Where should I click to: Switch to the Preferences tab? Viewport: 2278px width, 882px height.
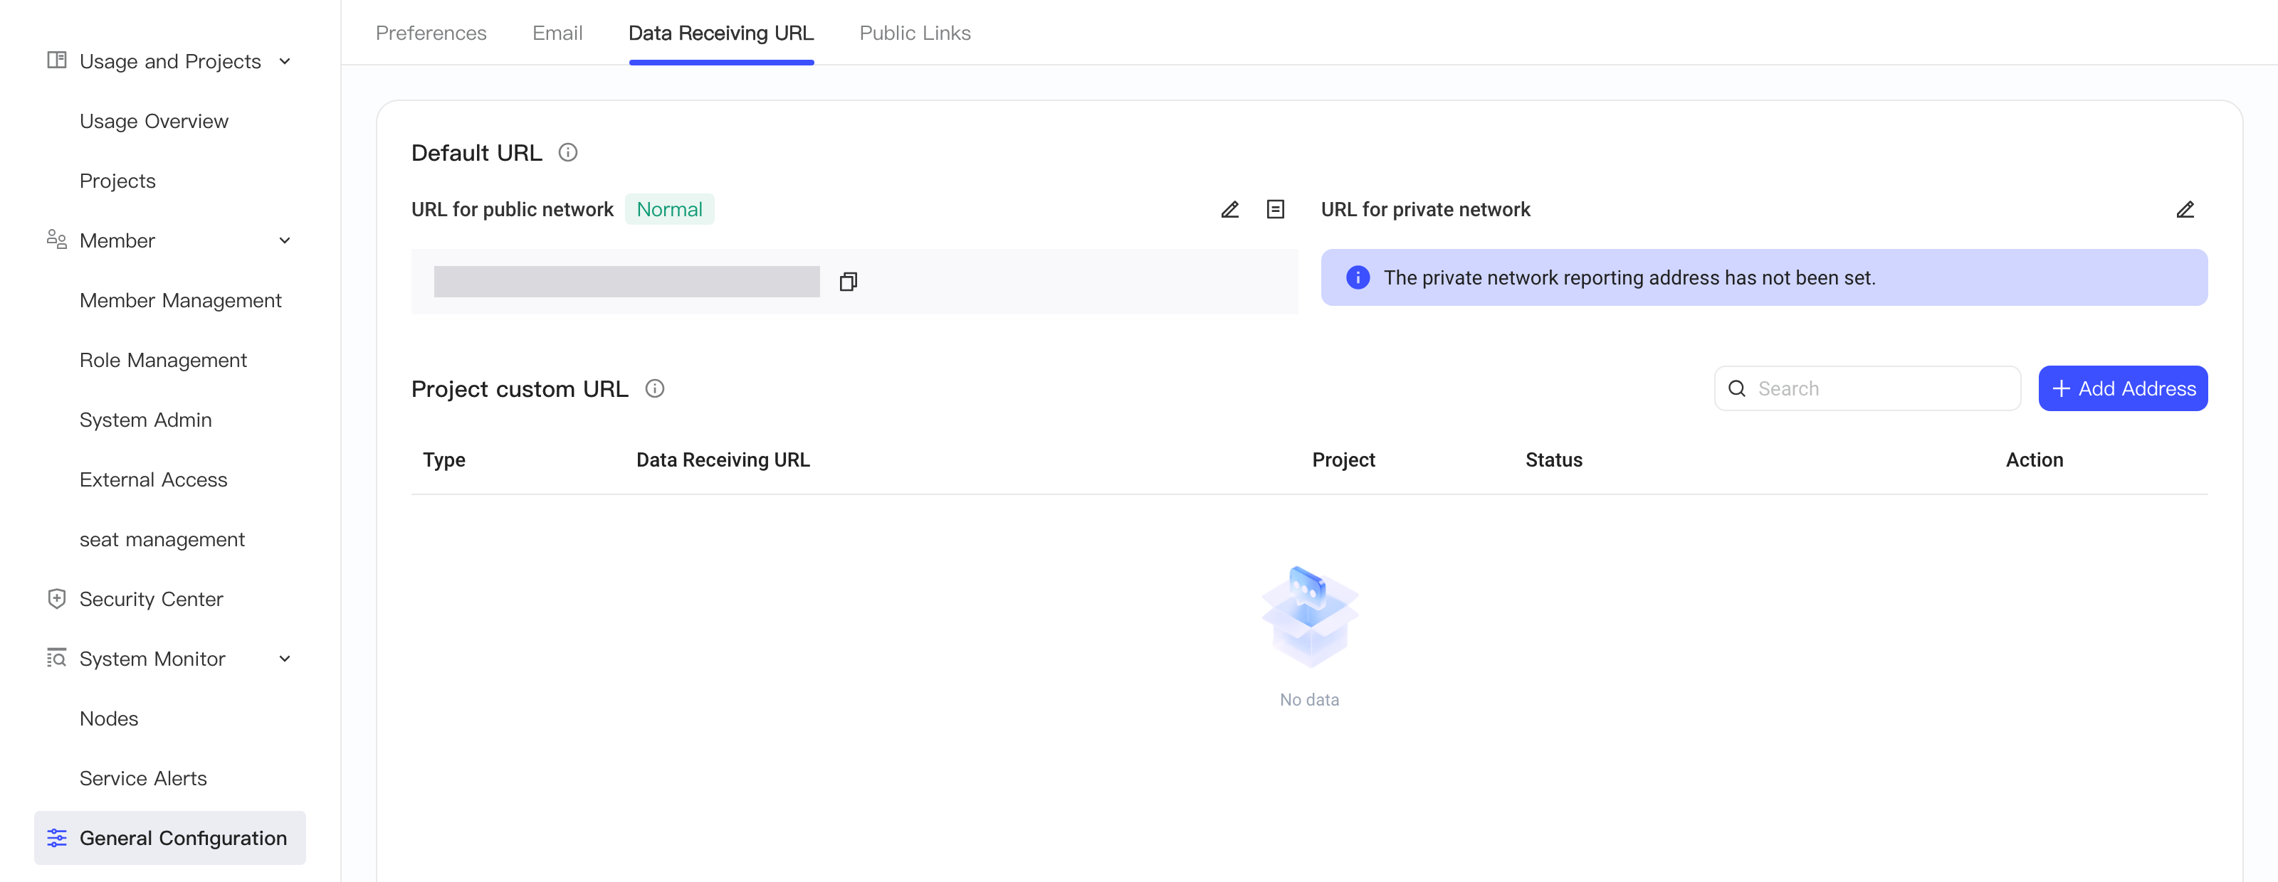(431, 33)
